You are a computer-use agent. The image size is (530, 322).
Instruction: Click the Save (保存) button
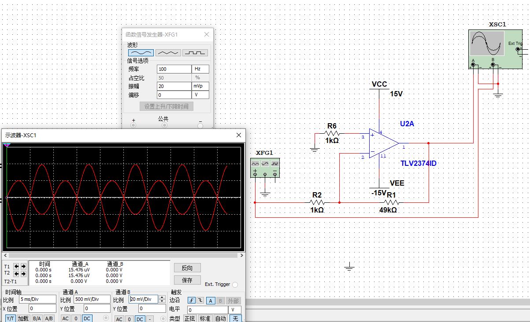[187, 280]
